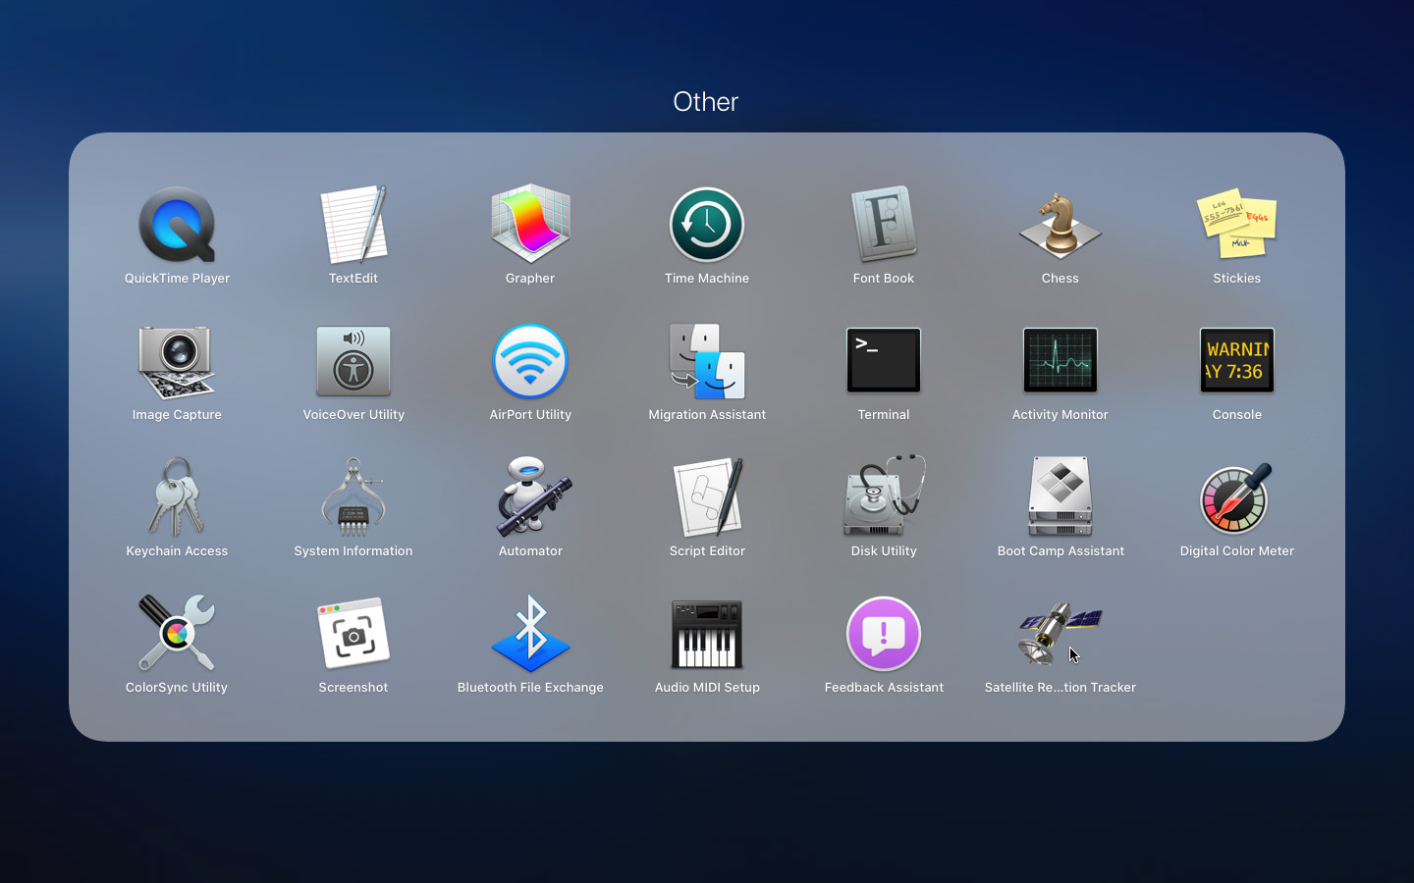
Task: Open Keychain Access
Action: coord(177,498)
